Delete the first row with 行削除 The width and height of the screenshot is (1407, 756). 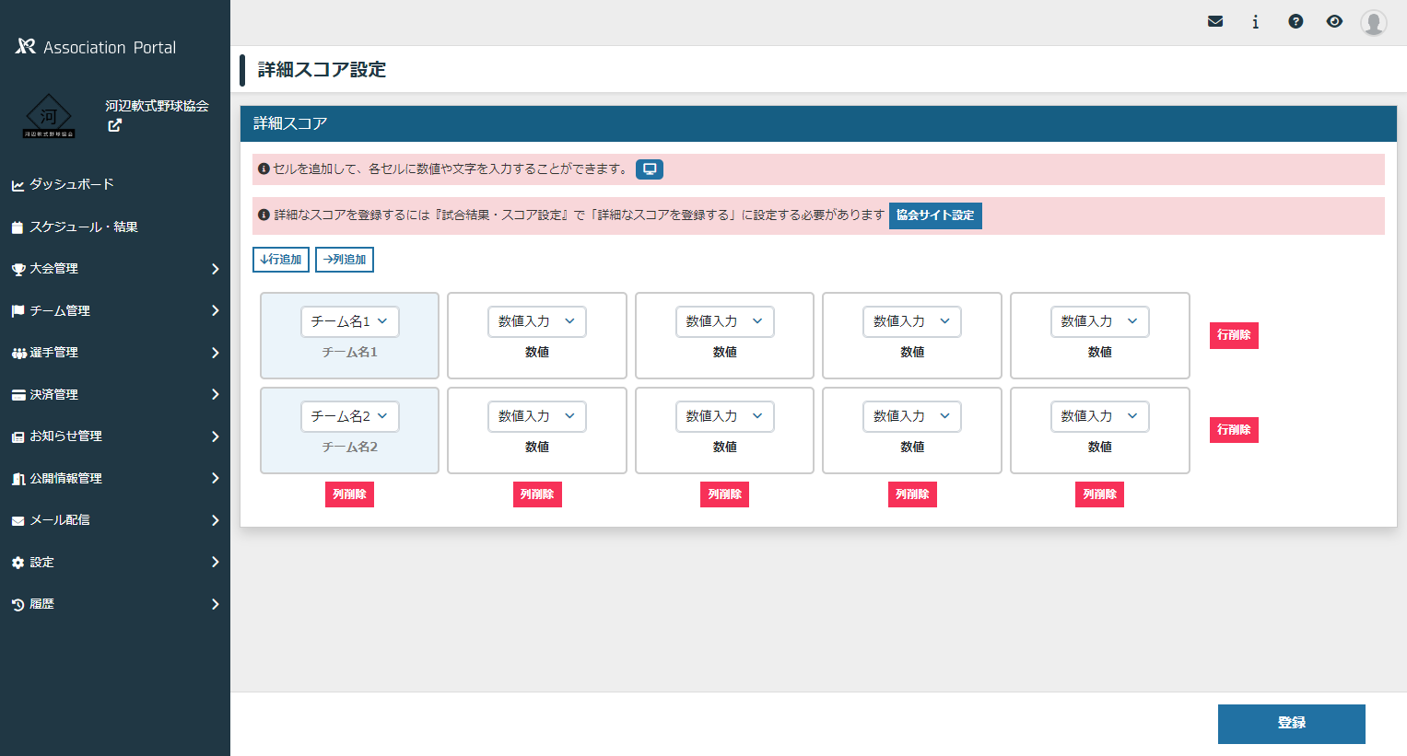(x=1233, y=335)
